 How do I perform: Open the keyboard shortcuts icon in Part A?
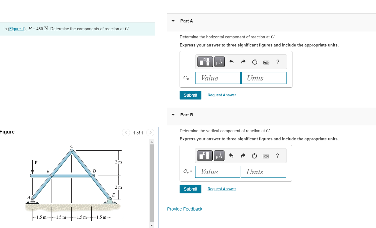coord(266,62)
